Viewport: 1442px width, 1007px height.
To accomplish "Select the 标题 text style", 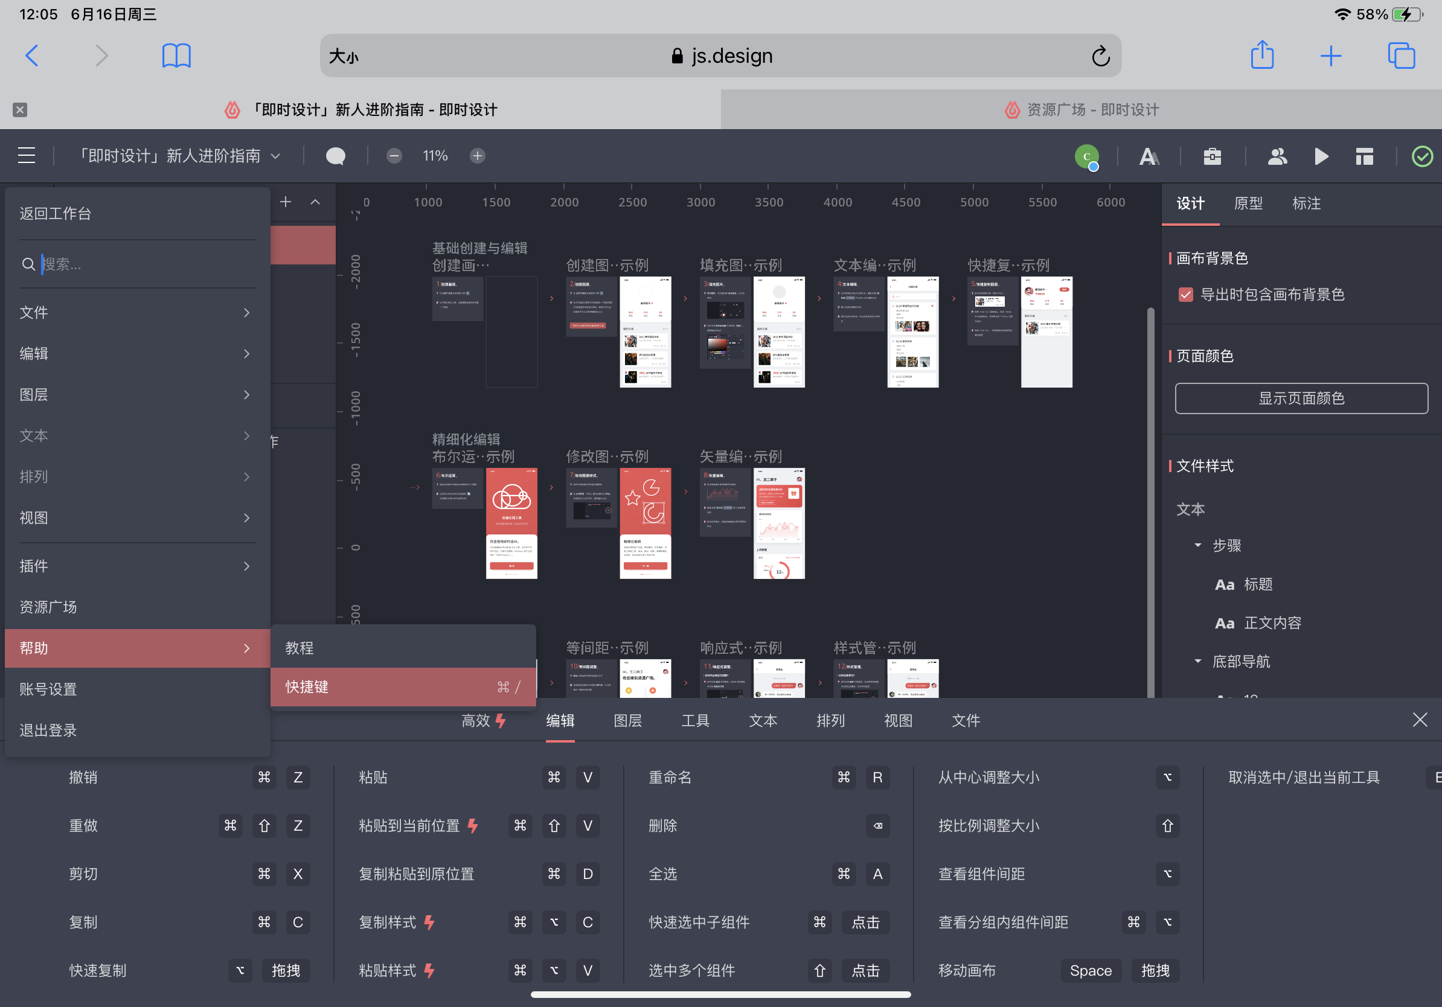I will (x=1243, y=584).
